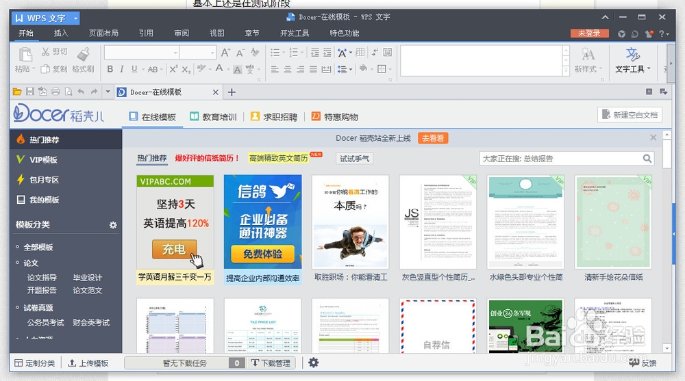Select the Format Painter brush
685x381 pixels.
(83, 55)
